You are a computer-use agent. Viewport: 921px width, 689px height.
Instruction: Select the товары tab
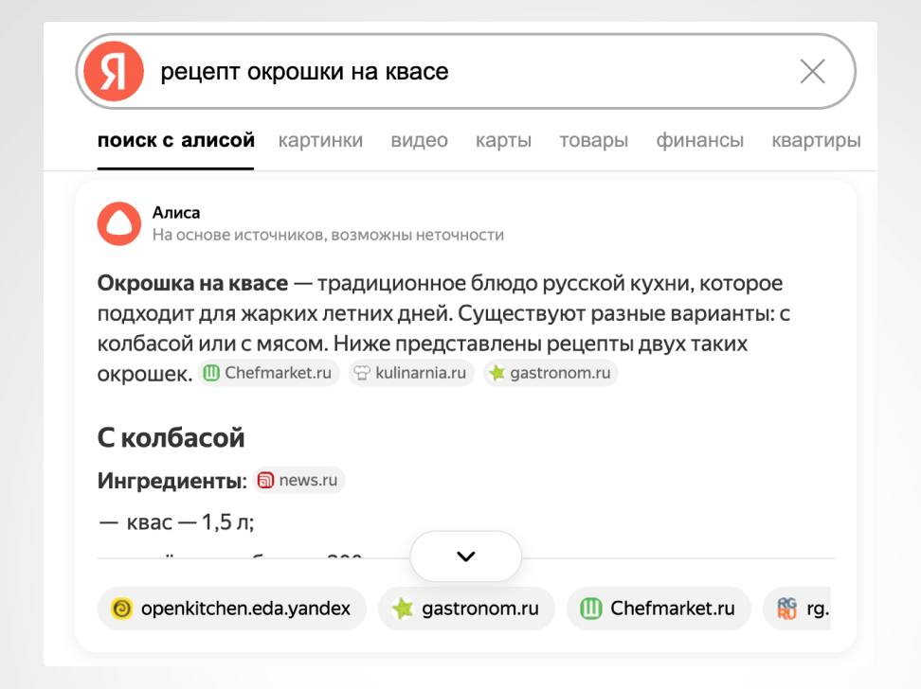click(594, 140)
